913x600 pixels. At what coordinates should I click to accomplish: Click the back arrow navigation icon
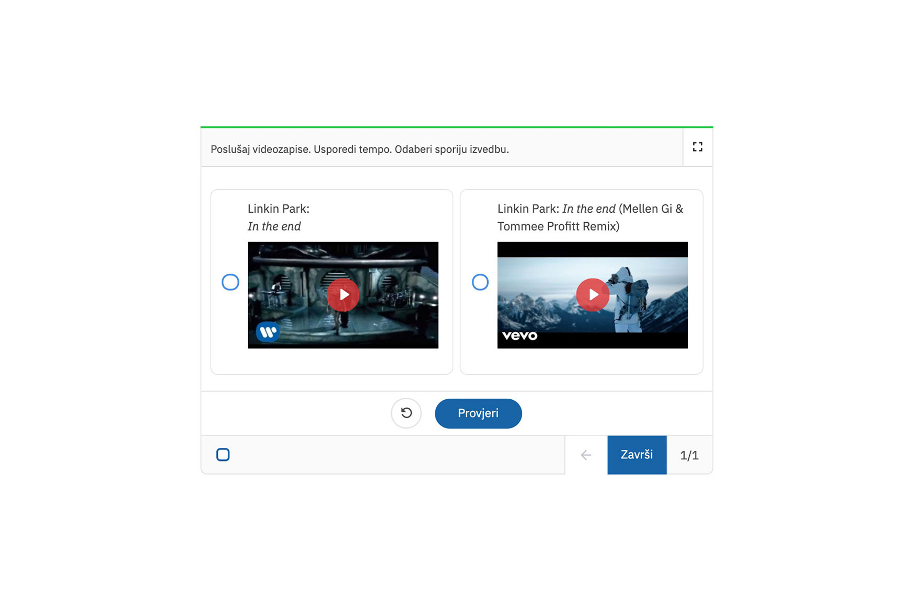(x=586, y=455)
